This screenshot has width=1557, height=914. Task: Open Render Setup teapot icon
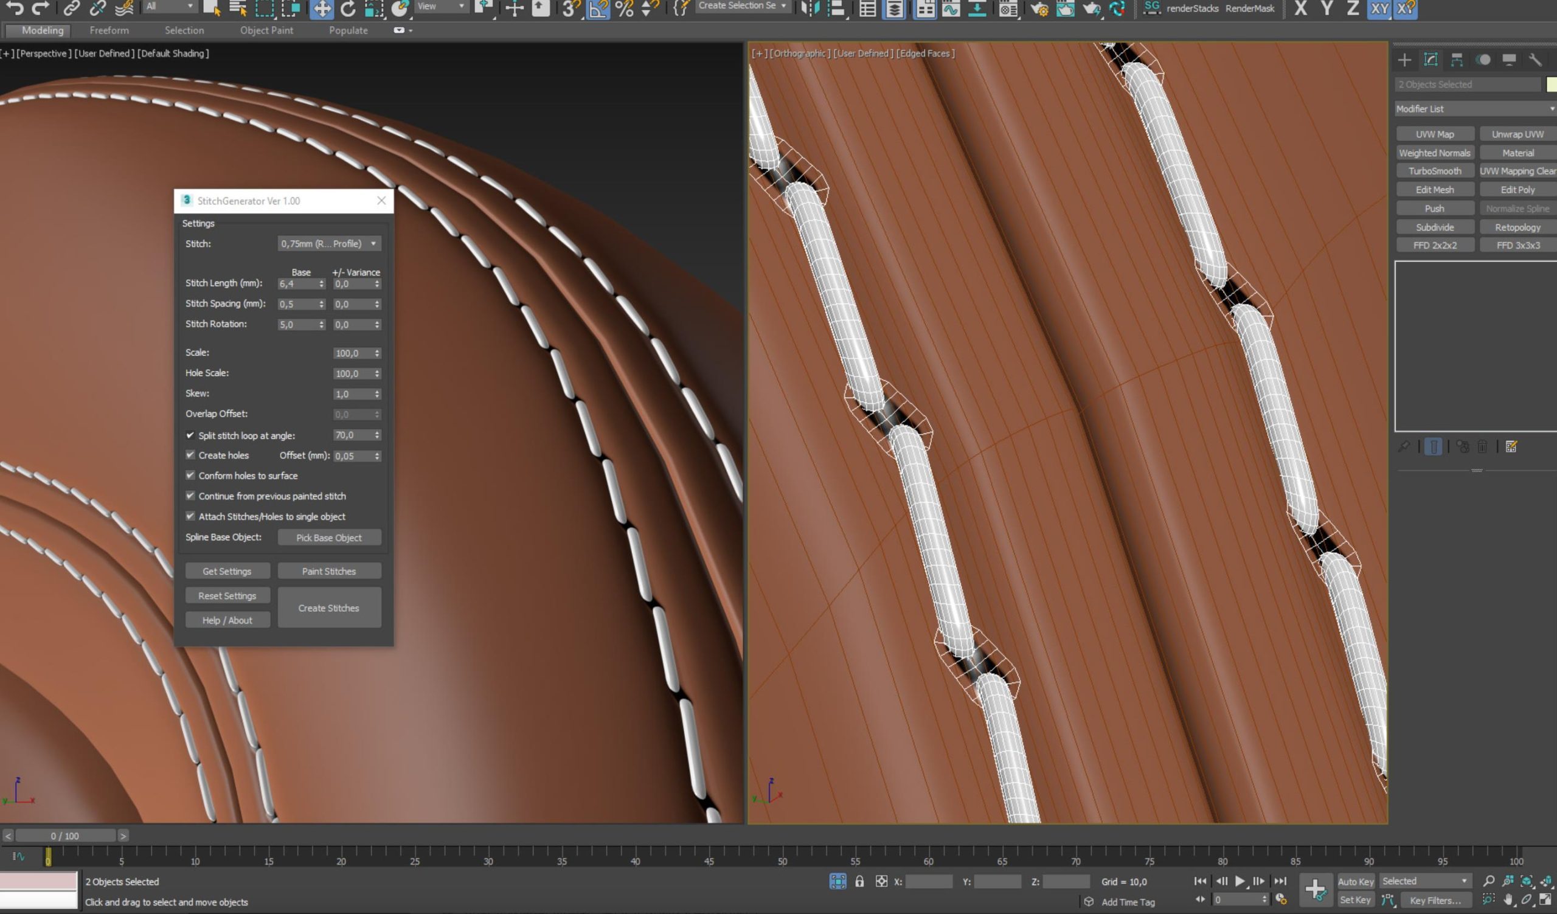[x=1039, y=8]
